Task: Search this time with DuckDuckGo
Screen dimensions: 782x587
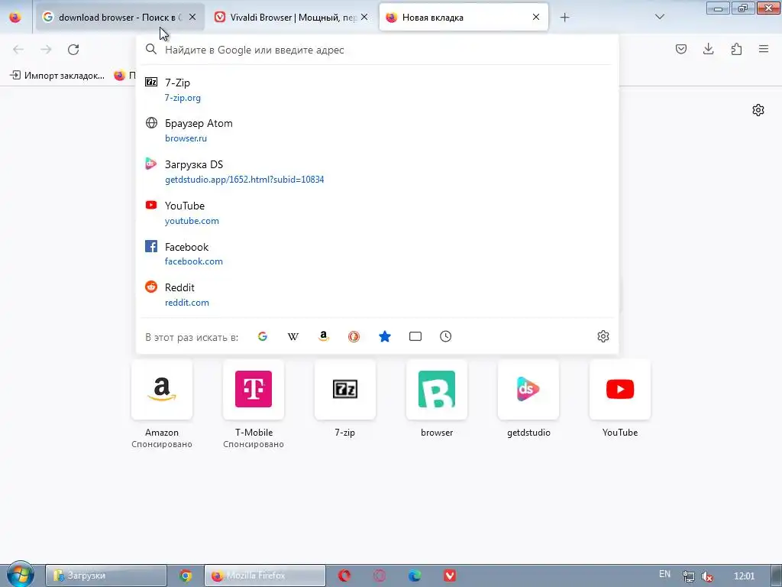Action: pyautogui.click(x=354, y=336)
